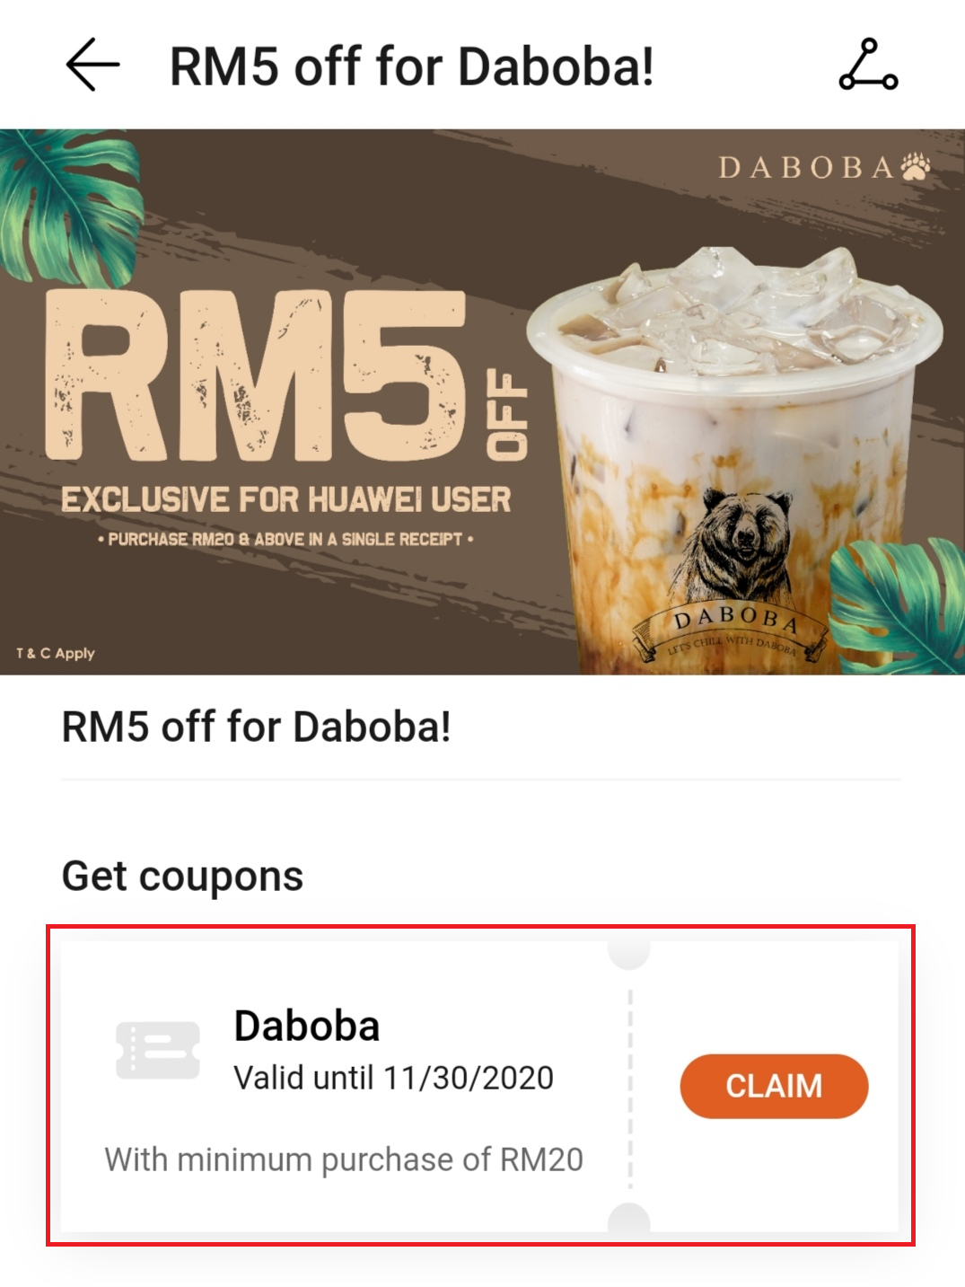The width and height of the screenshot is (965, 1287).
Task: Tap the Daboba coupon name
Action: 307,1026
